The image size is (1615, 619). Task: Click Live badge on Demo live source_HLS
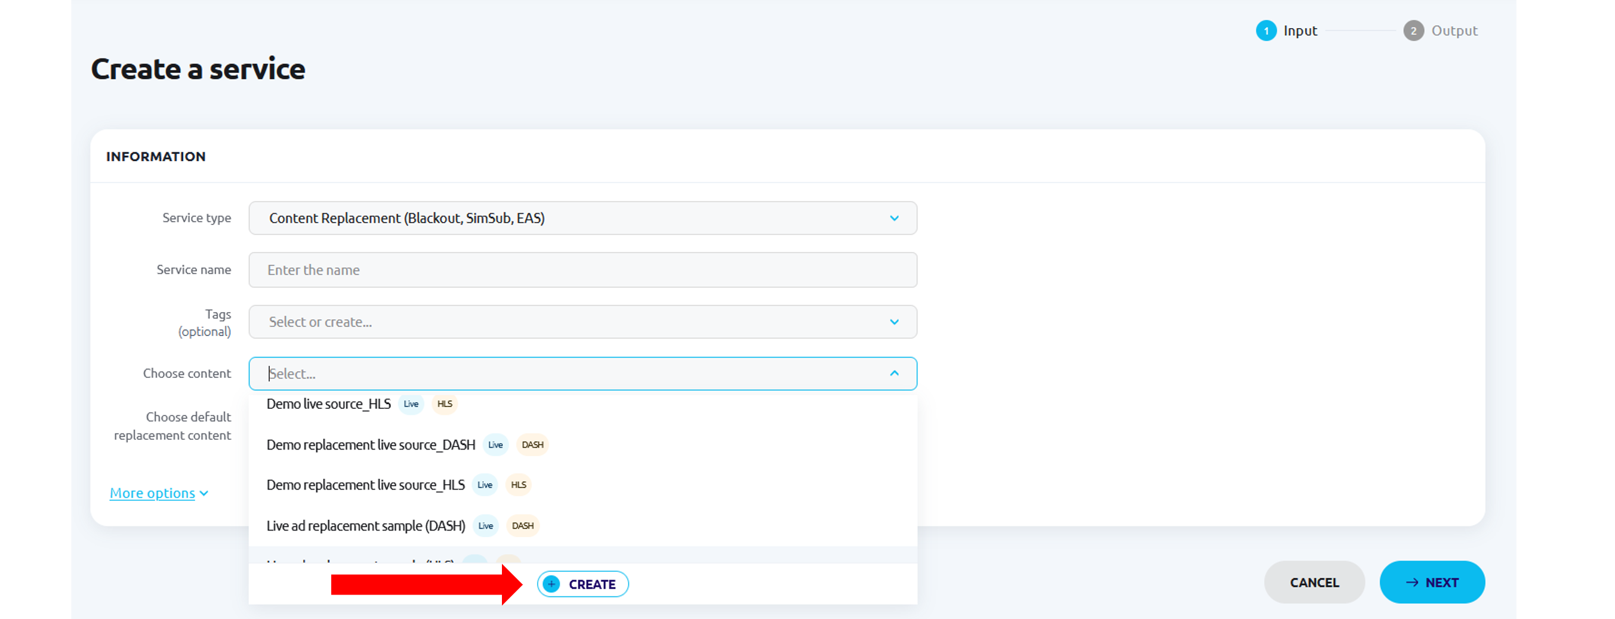click(x=411, y=404)
